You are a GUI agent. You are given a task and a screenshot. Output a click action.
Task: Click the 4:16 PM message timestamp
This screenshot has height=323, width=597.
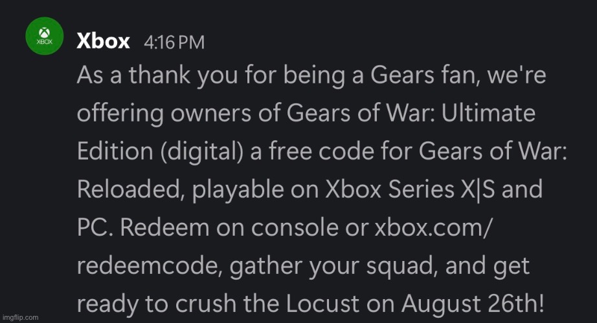(175, 43)
